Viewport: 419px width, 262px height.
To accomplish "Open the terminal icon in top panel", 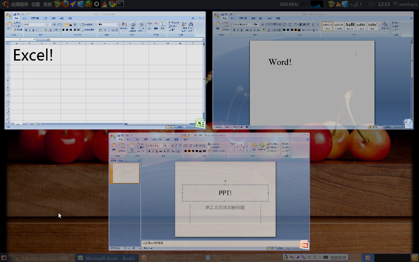I will click(x=120, y=4).
